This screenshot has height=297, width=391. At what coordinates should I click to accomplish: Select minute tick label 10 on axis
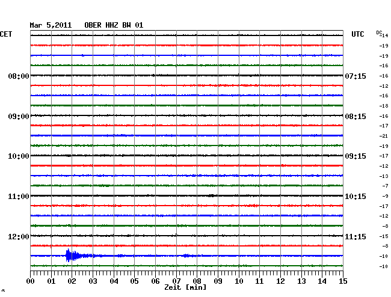(x=239, y=281)
